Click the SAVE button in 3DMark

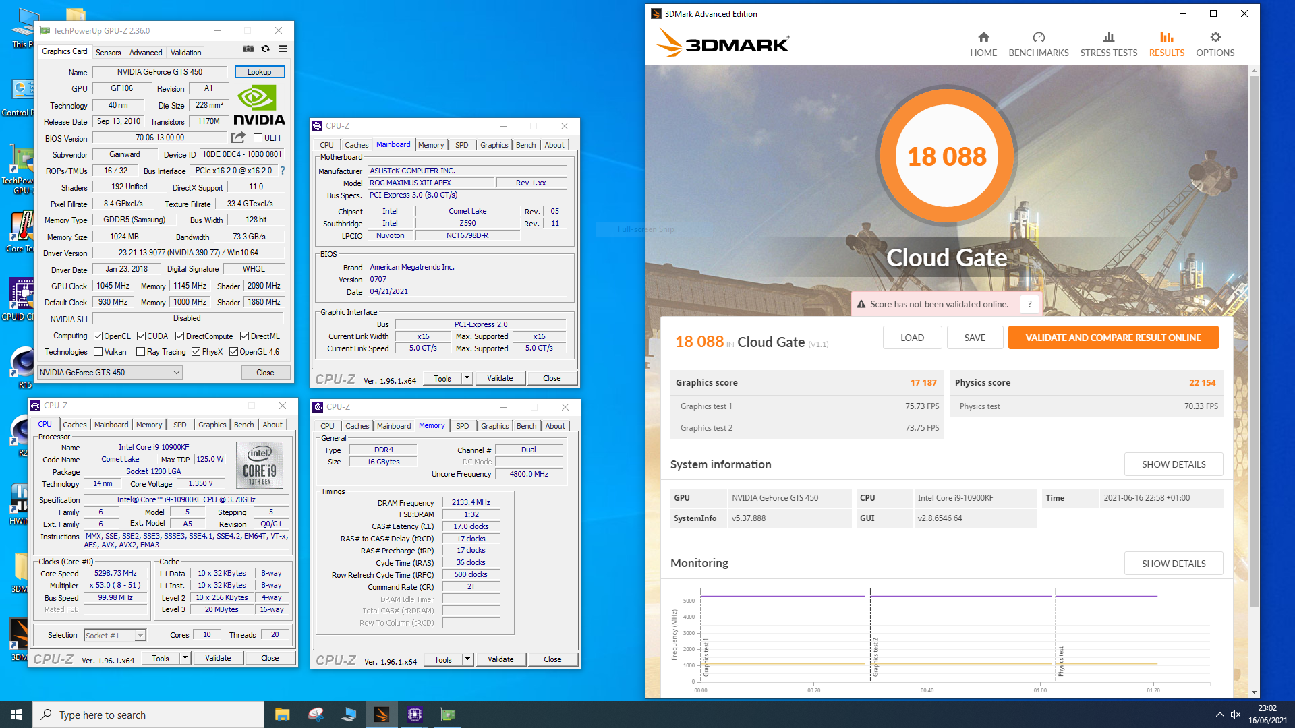point(975,338)
